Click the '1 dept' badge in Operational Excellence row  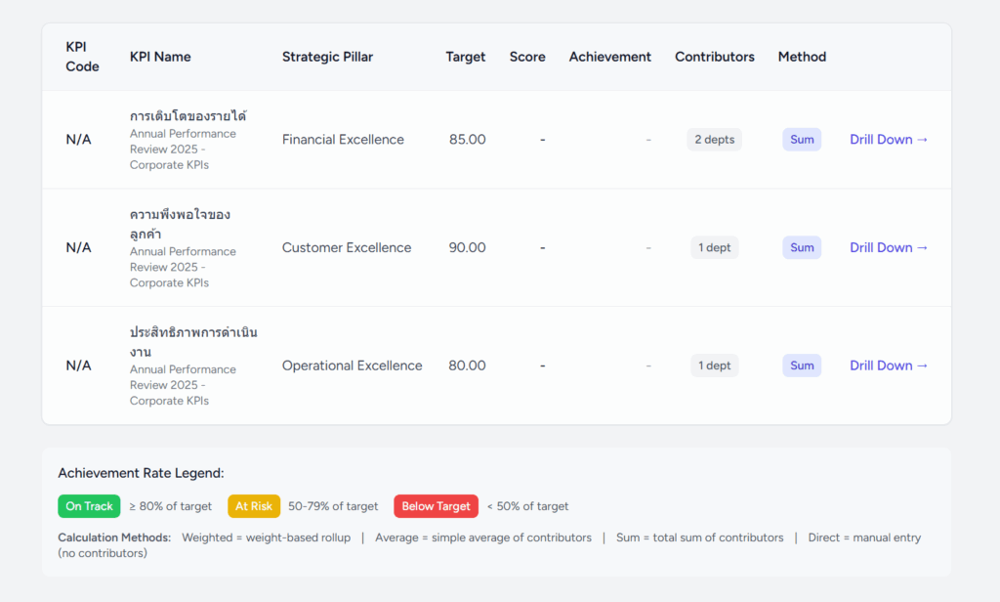click(x=714, y=365)
